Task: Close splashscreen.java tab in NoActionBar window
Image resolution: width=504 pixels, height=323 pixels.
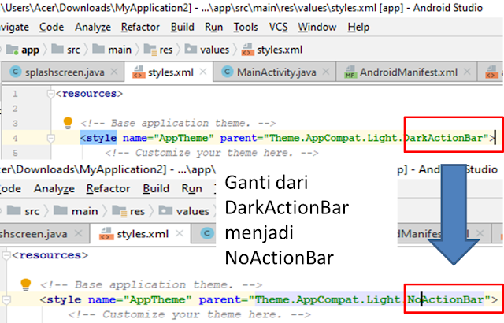Action: 78,234
